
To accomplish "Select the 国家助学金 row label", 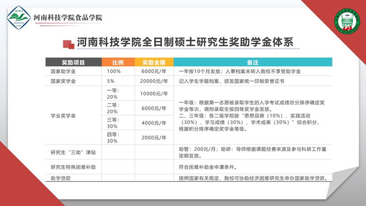I will [63, 71].
